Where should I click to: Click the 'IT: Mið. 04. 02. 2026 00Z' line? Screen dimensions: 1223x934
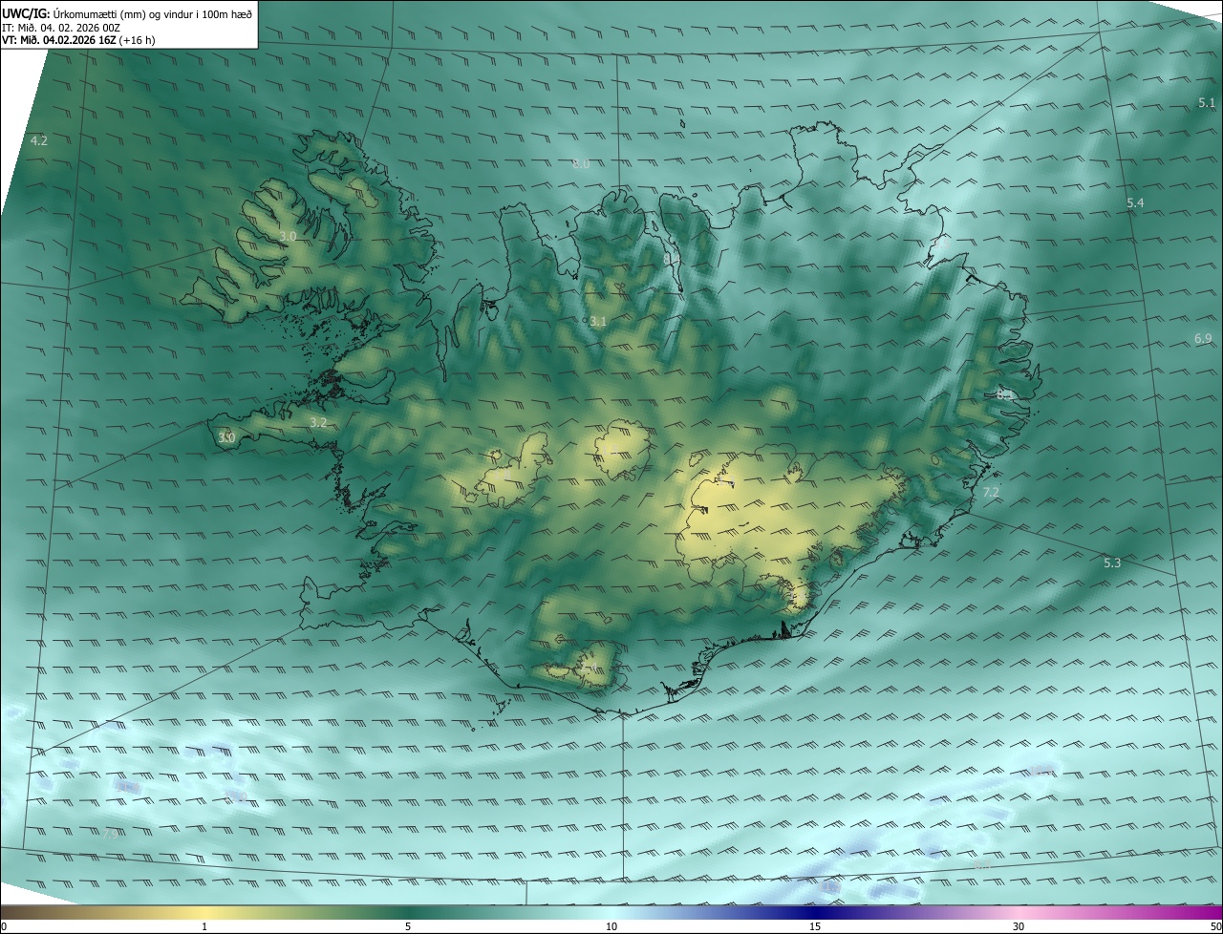click(60, 28)
